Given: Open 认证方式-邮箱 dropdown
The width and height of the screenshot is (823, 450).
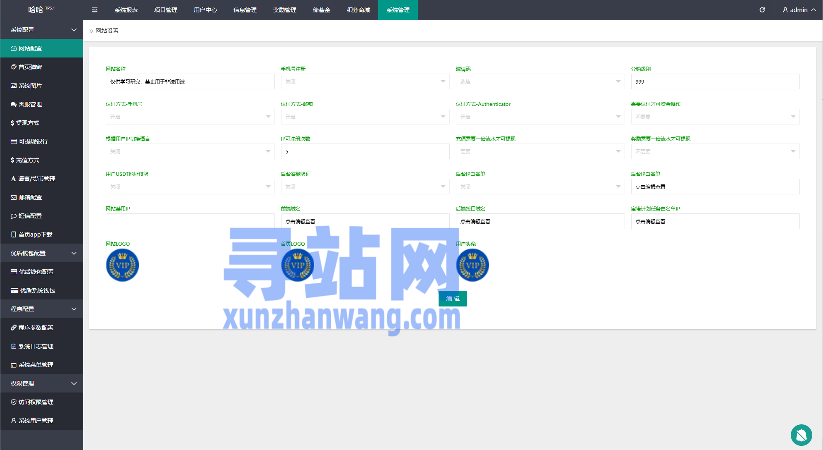Looking at the screenshot, I should click(x=365, y=117).
